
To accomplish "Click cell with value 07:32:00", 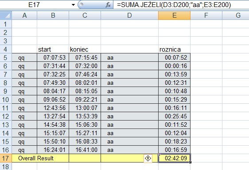I will 85,66.
